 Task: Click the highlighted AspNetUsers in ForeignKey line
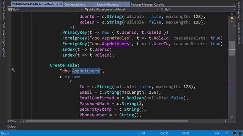pos(115,44)
